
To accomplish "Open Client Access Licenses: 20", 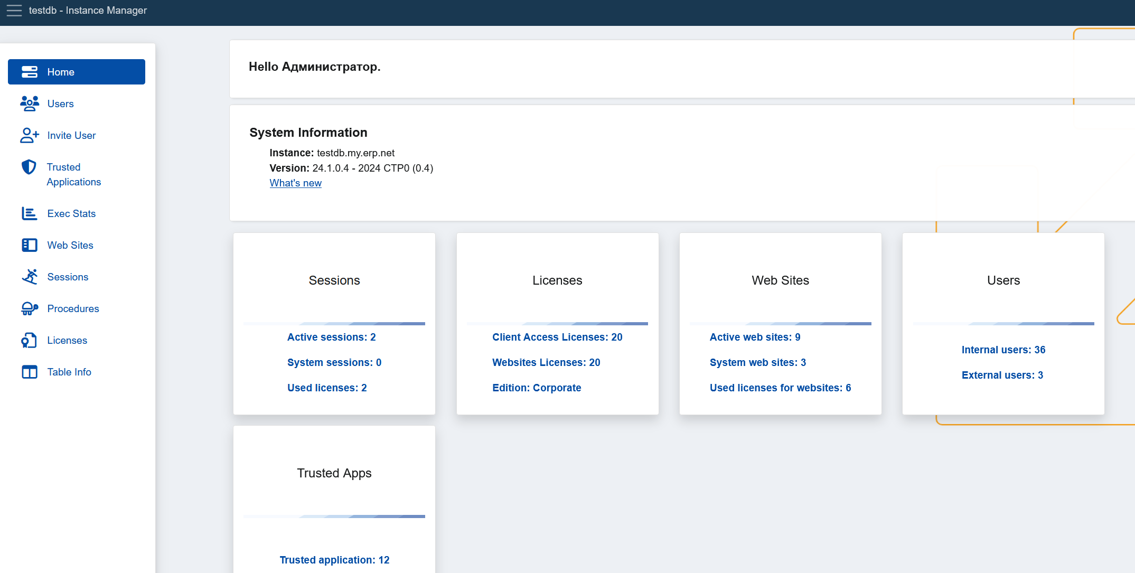I will (557, 337).
